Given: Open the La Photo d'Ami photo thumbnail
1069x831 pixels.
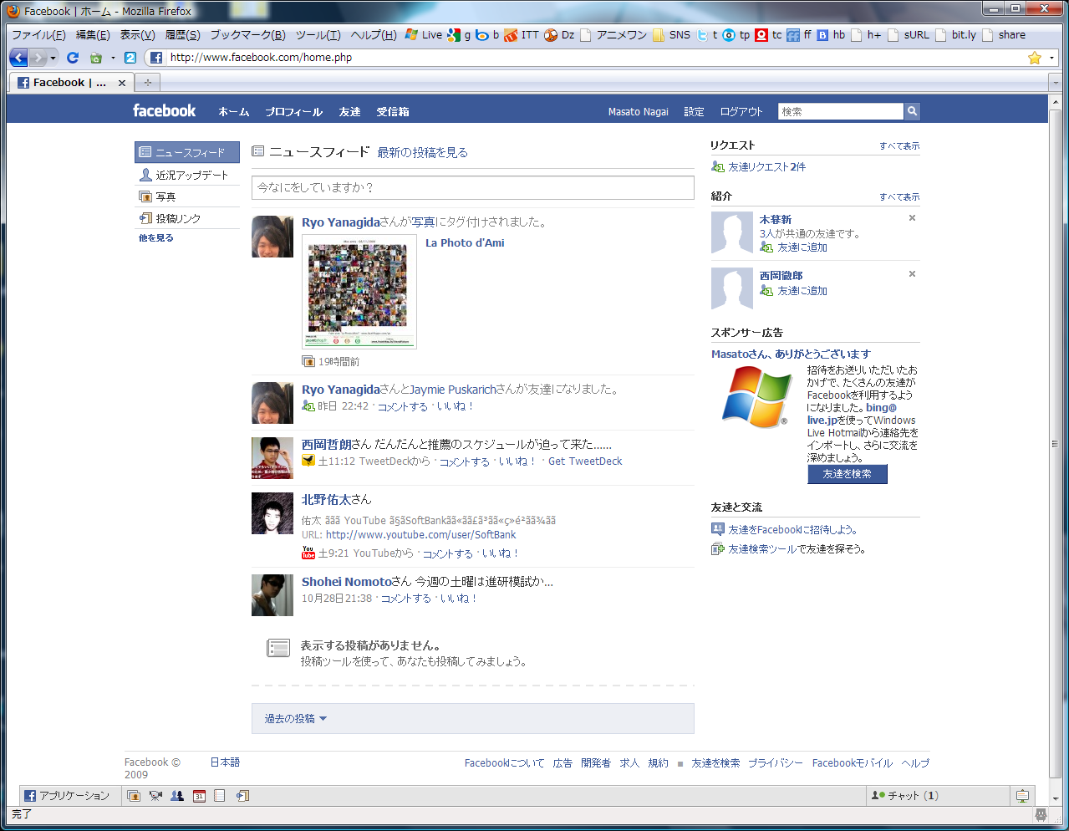Looking at the screenshot, I should (359, 292).
